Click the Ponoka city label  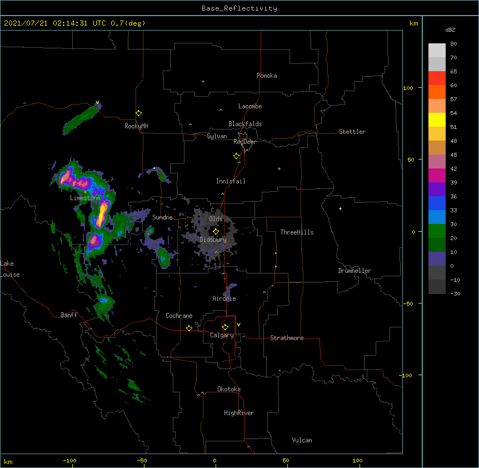[x=267, y=76]
